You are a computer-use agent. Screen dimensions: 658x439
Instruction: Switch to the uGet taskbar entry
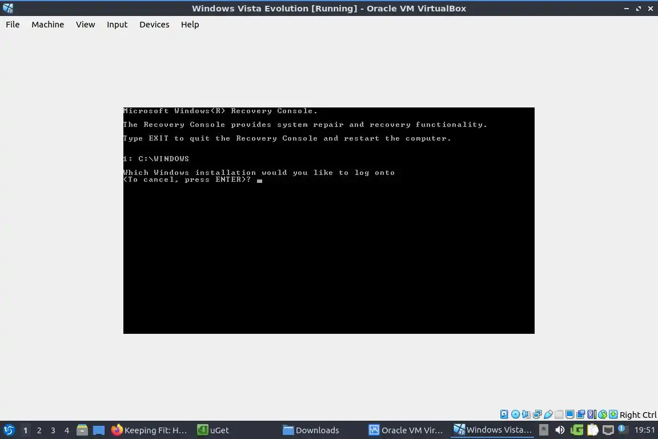click(x=214, y=430)
